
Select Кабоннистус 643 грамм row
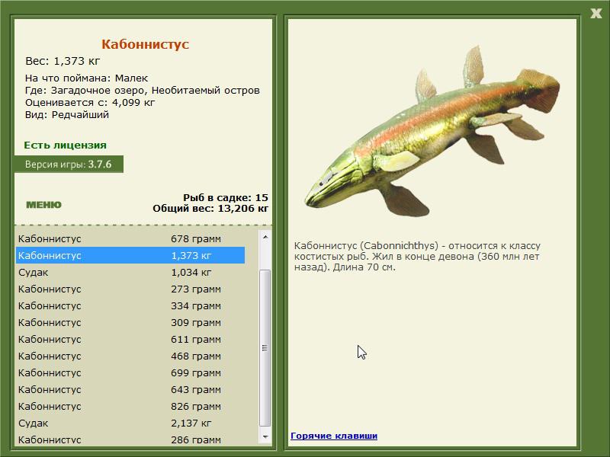tap(130, 389)
